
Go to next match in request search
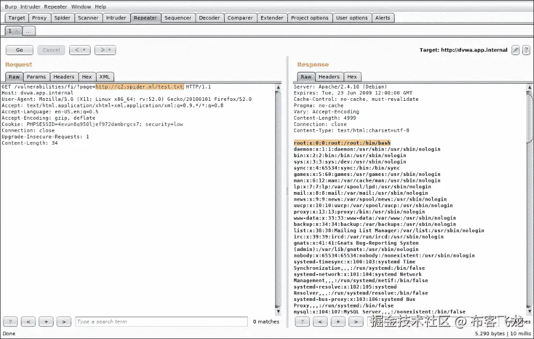pos(64,321)
